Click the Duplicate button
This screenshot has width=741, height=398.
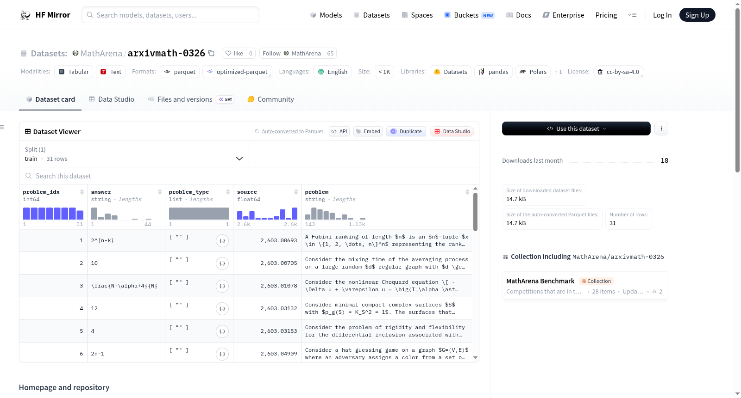click(406, 131)
